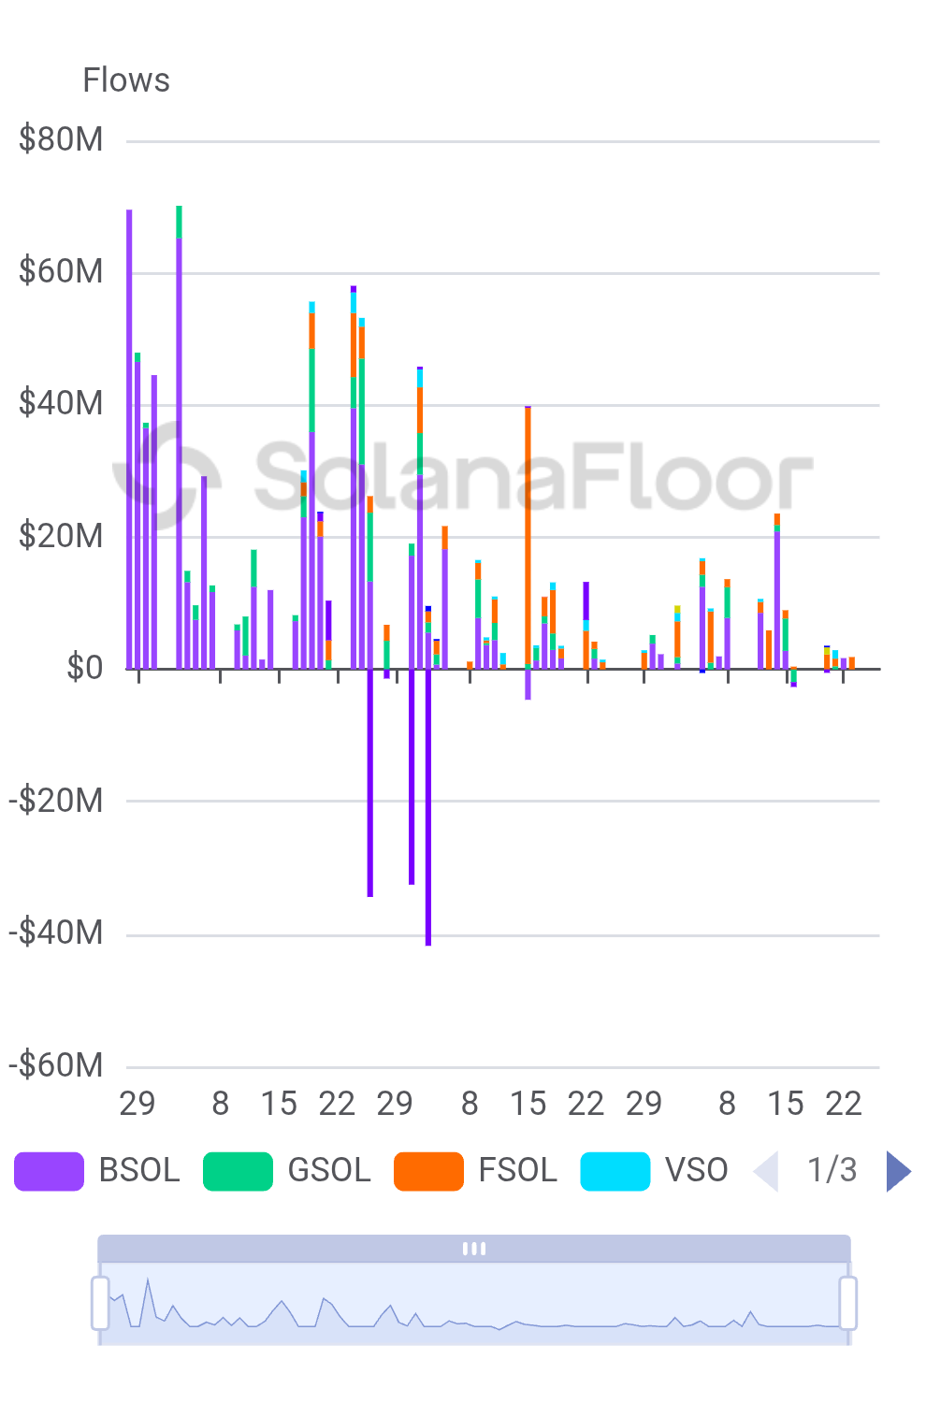Hide the GSOL series via its label
This screenshot has width=926, height=1403.
point(329,1170)
